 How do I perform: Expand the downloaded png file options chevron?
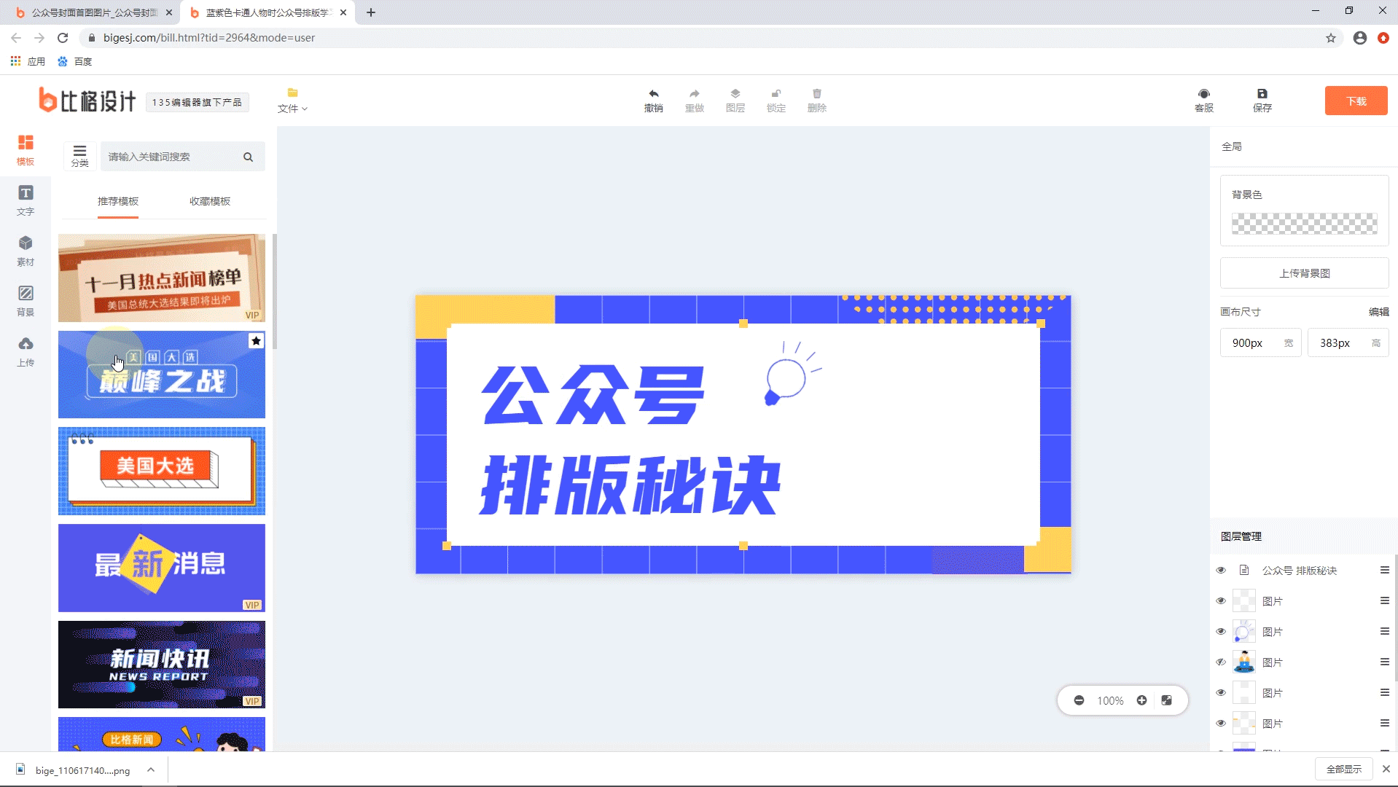pyautogui.click(x=150, y=770)
